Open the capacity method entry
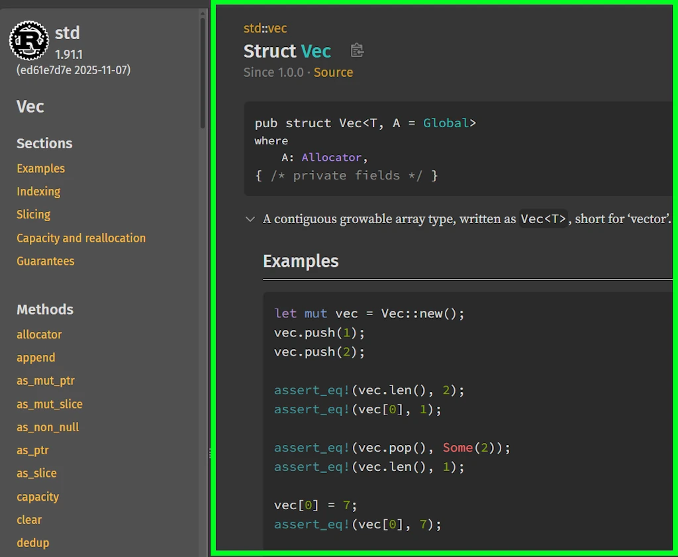 (38, 497)
